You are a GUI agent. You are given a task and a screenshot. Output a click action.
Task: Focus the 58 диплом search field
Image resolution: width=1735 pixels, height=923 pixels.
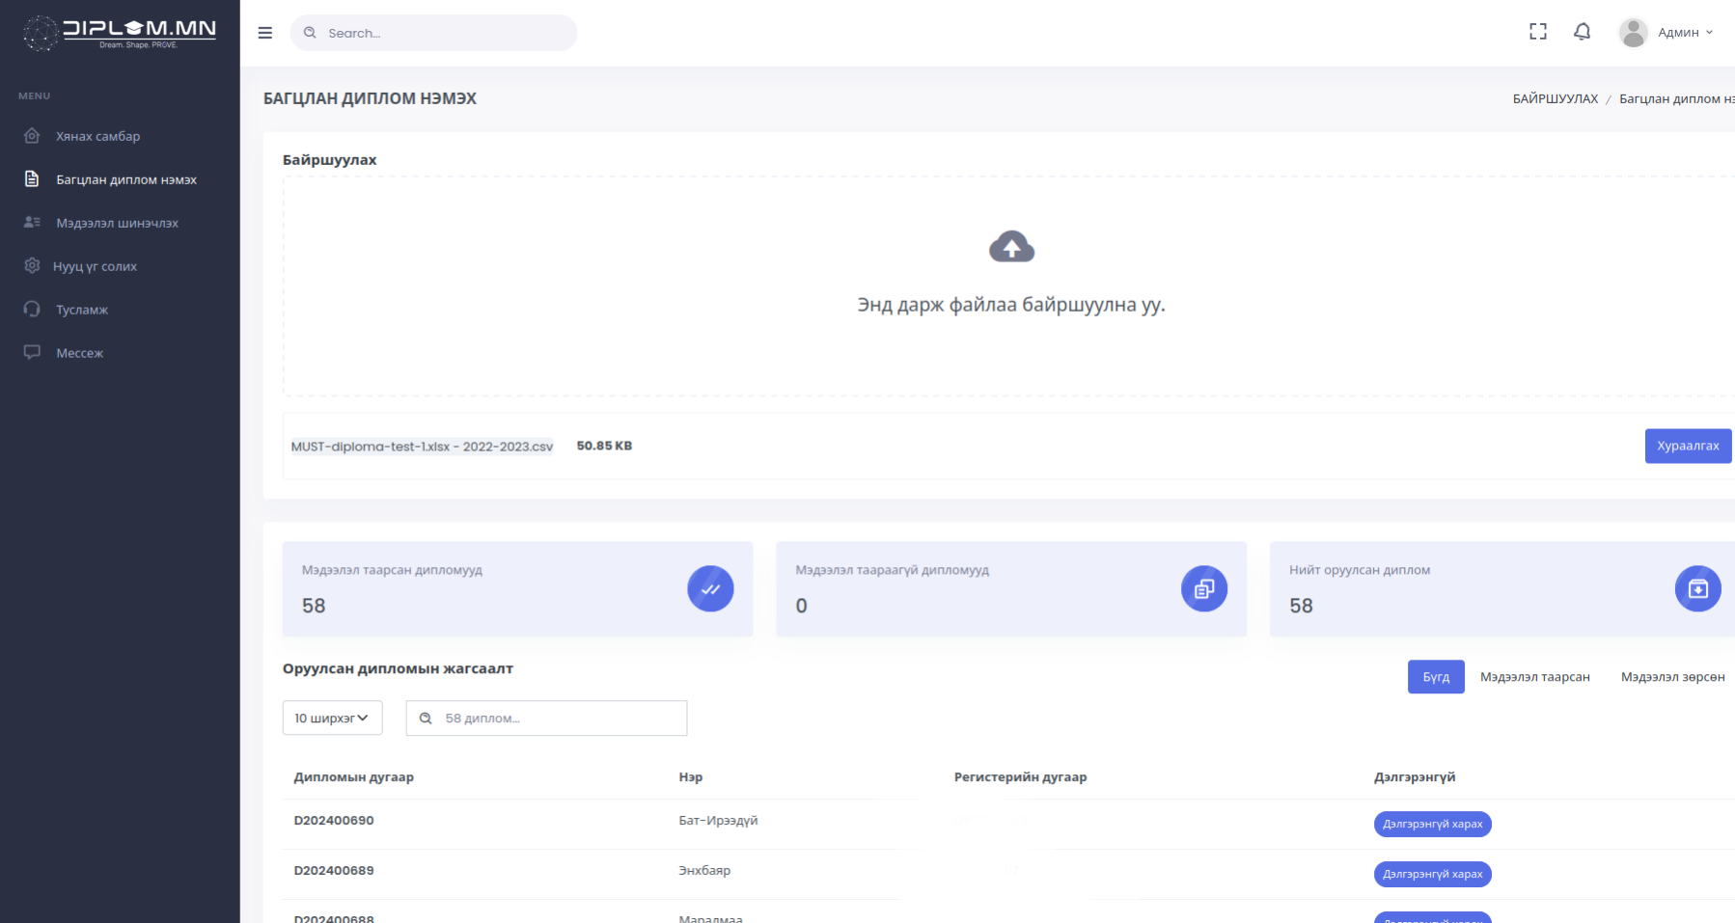pyautogui.click(x=546, y=718)
